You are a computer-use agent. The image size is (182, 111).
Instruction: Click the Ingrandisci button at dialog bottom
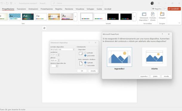144,76
